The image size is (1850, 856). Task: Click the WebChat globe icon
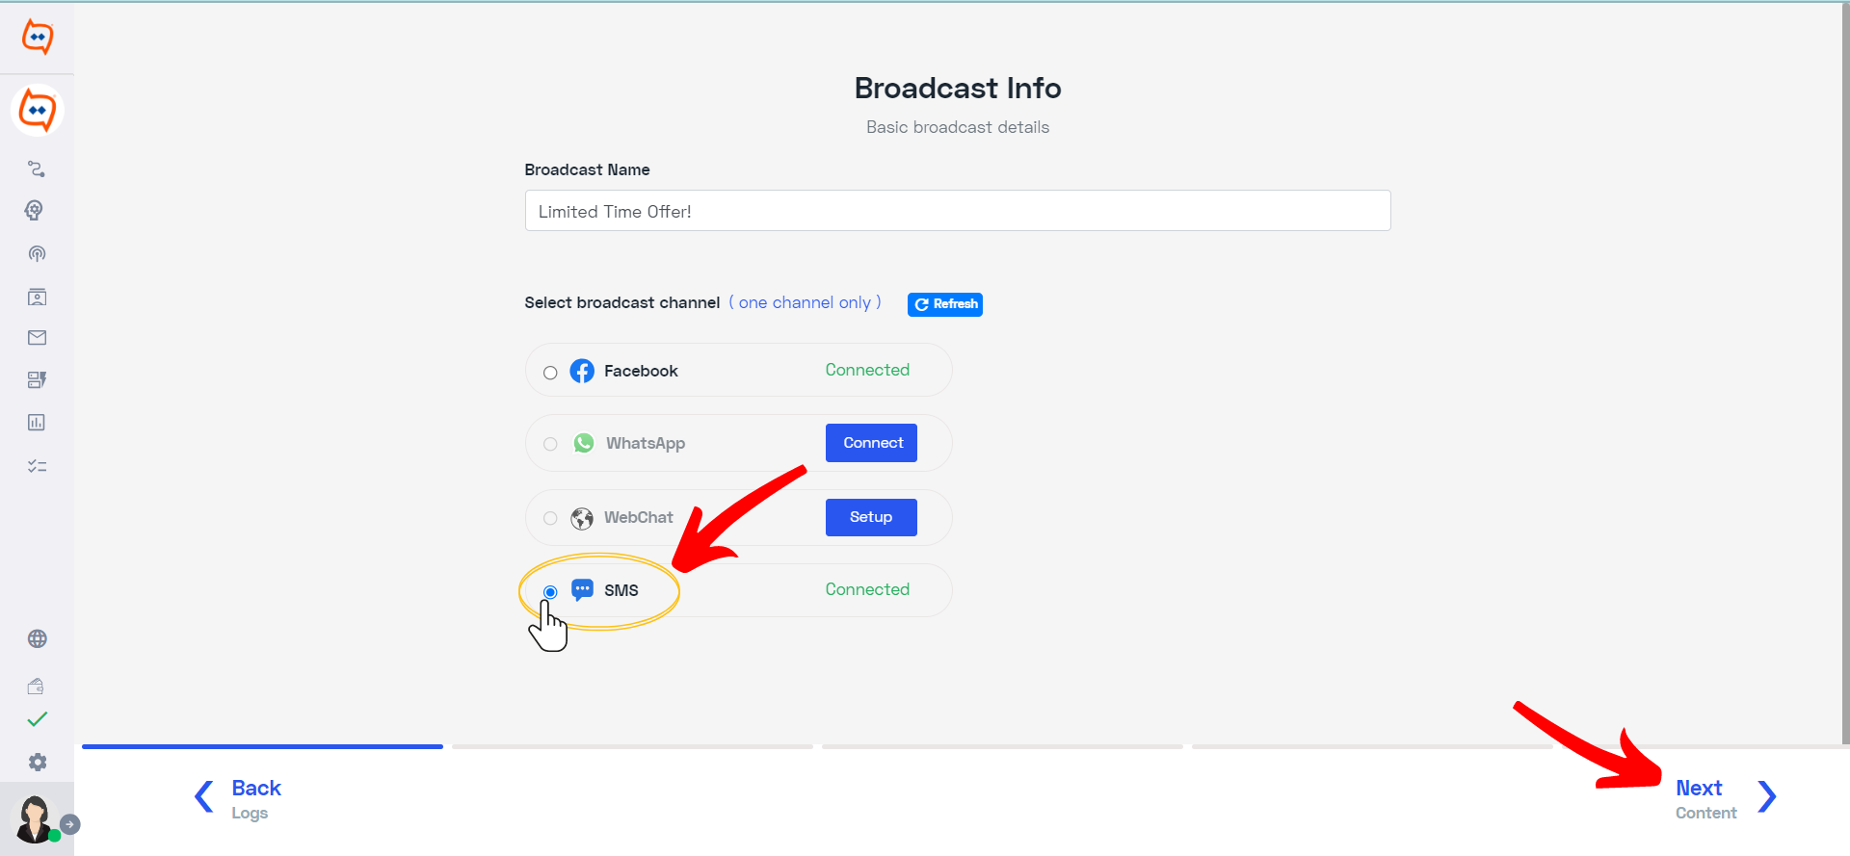(x=582, y=518)
